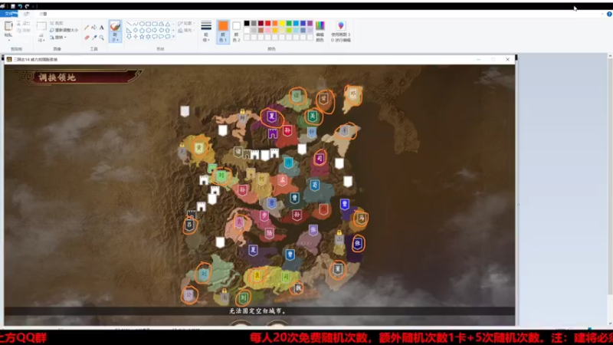Click the brown 马 flag on eastern map
Viewport: 613px width, 345px height.
tap(360, 219)
